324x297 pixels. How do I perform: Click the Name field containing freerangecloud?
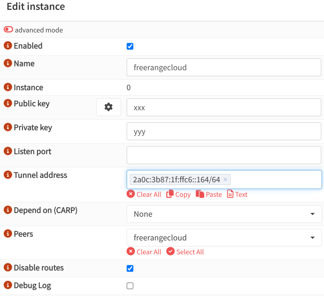pos(224,67)
